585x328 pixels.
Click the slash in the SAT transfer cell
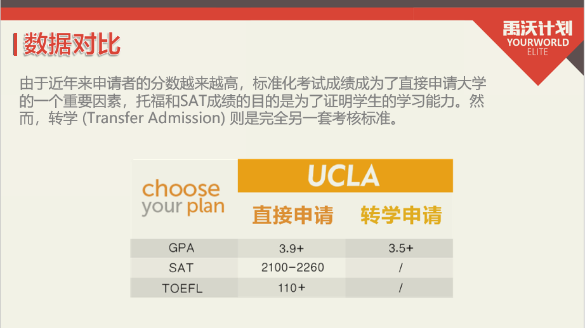(x=401, y=268)
